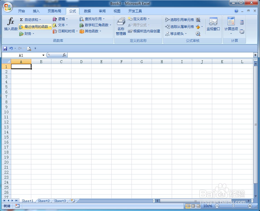The image size is (260, 211).
Task: Open Logical functions dropdown
Action: pyautogui.click(x=60, y=19)
